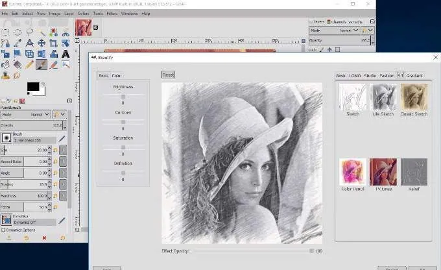
Task: Select the Text tool
Action: coord(66,53)
